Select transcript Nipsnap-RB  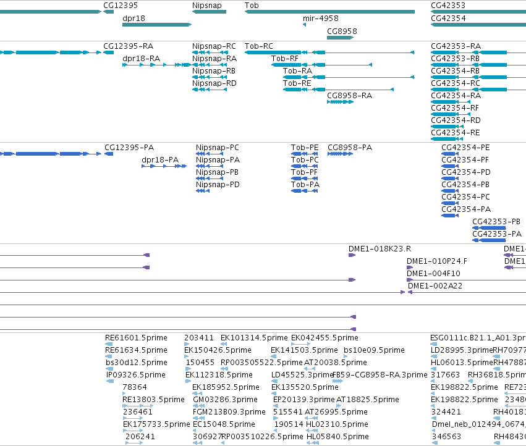pyautogui.click(x=210, y=77)
